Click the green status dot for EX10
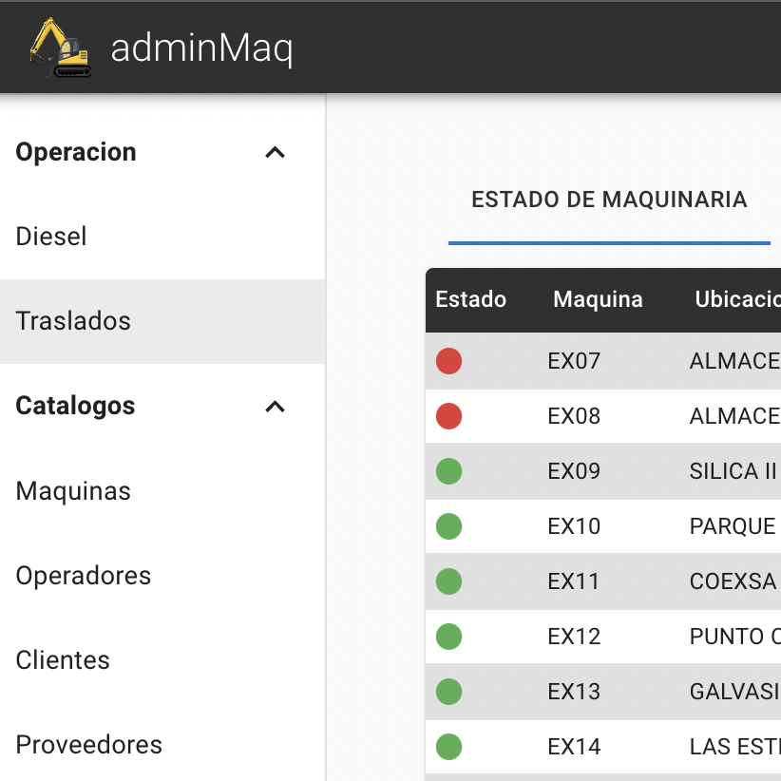Image resolution: width=781 pixels, height=781 pixels. pos(448,526)
